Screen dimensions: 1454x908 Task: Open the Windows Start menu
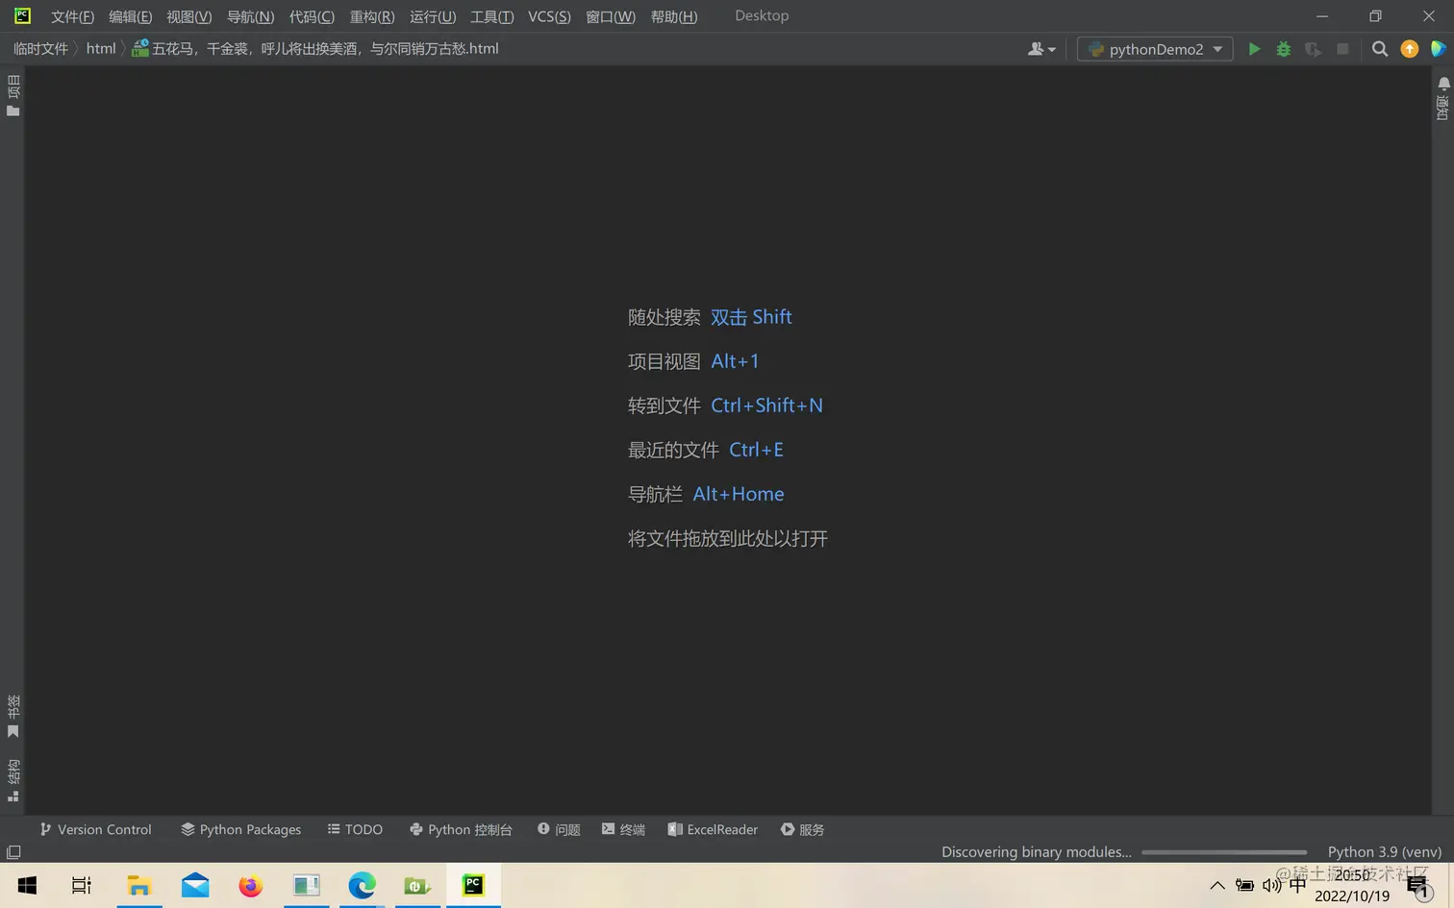(x=27, y=885)
